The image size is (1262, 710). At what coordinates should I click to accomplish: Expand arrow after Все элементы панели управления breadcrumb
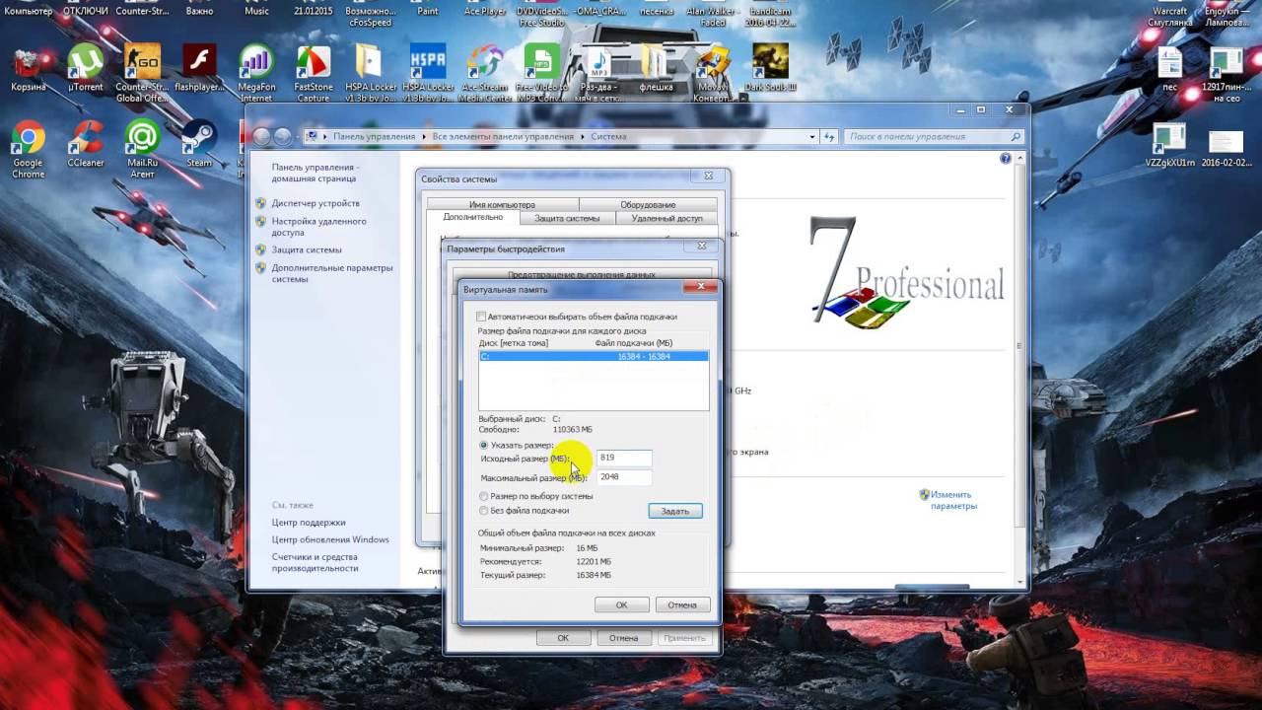click(582, 137)
